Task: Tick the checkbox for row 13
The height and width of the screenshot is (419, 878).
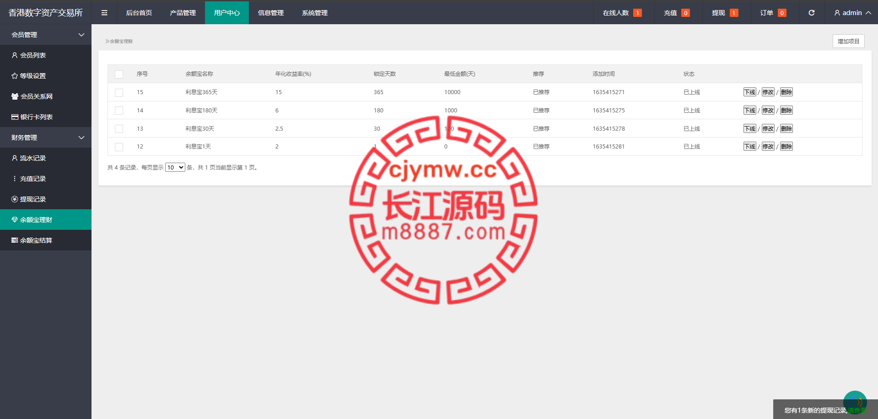Action: (119, 129)
